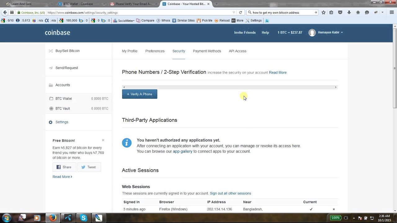Click More in the SEO toolbar
Image resolution: width=397 pixels, height=223 pixels.
point(238,20)
